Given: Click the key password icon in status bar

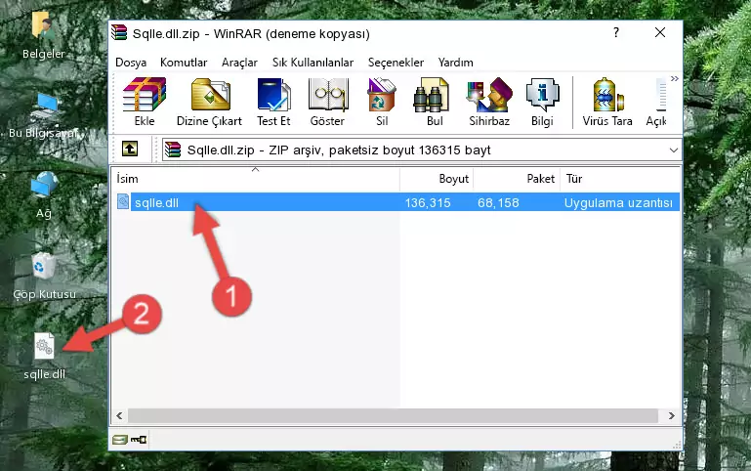Looking at the screenshot, I should point(139,439).
